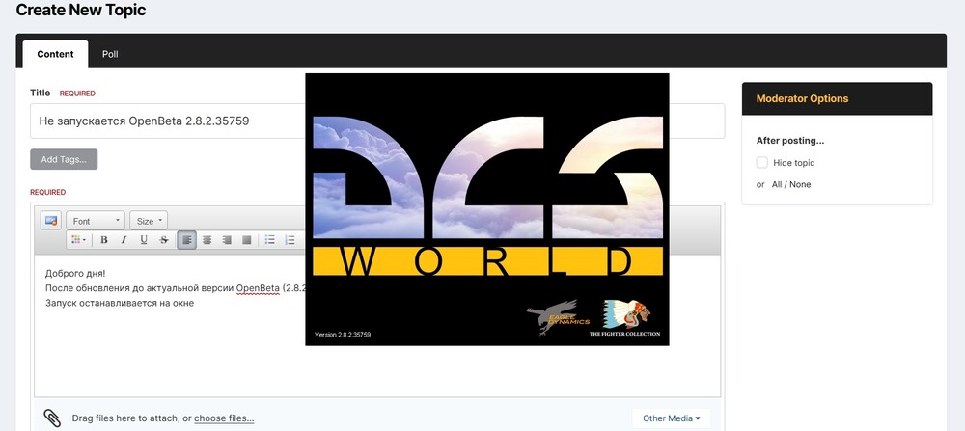Screen dimensions: 965x431
Task: Insert a numbered list
Action: point(289,240)
